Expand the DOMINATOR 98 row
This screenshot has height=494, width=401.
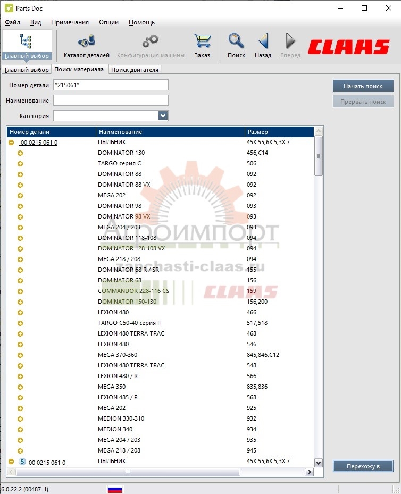[20, 206]
